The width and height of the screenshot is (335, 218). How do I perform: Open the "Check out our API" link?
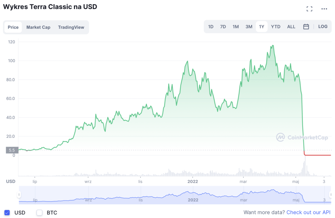pos(308,212)
